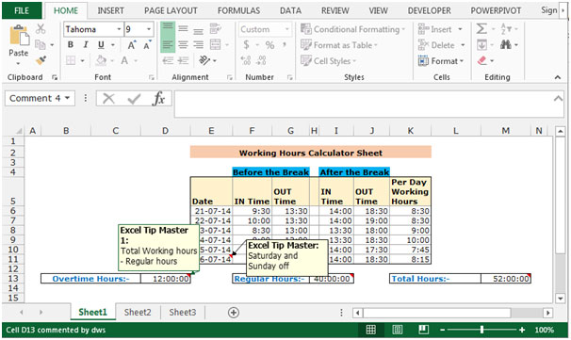Apply Percent Style
Image resolution: width=571 pixels, height=340 pixels.
tap(269, 45)
